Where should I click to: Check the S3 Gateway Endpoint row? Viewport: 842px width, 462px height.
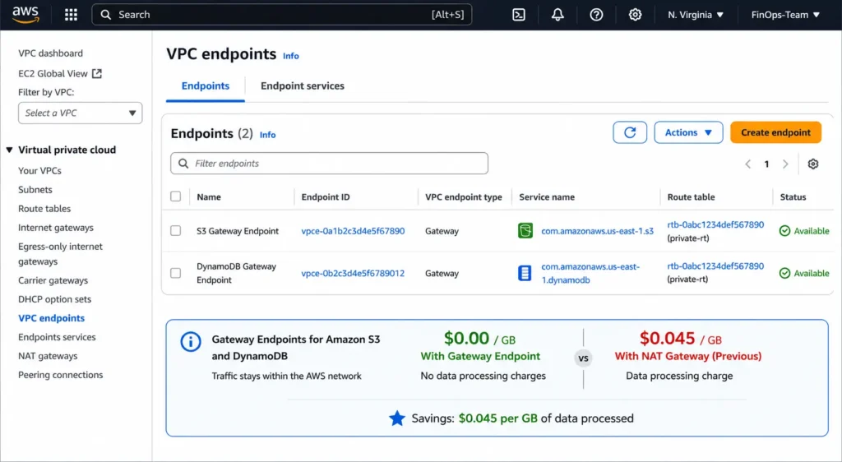click(176, 231)
